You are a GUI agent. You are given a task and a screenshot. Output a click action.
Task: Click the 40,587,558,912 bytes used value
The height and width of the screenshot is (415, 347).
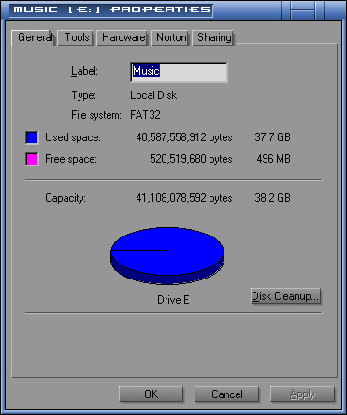coord(184,137)
